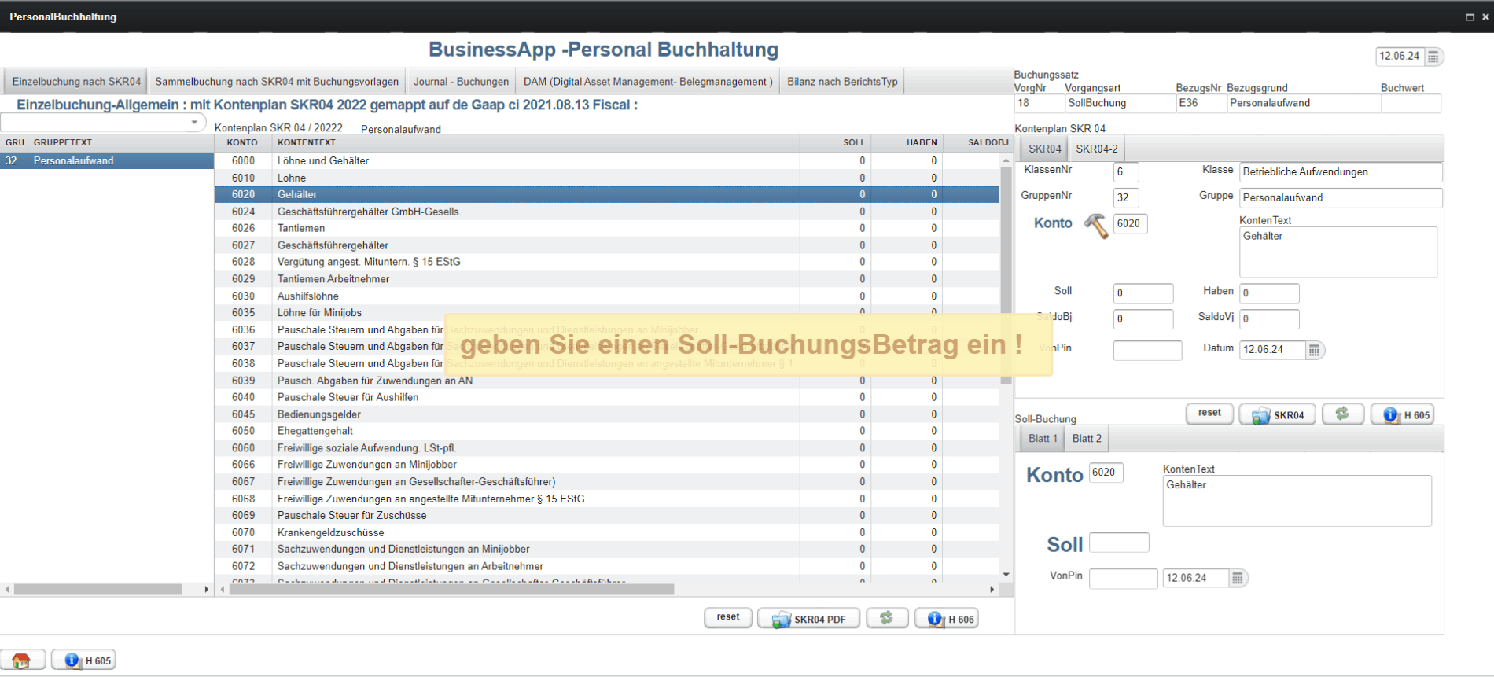Image resolution: width=1494 pixels, height=677 pixels.
Task: Click the green refresh button below the account table
Action: (x=887, y=619)
